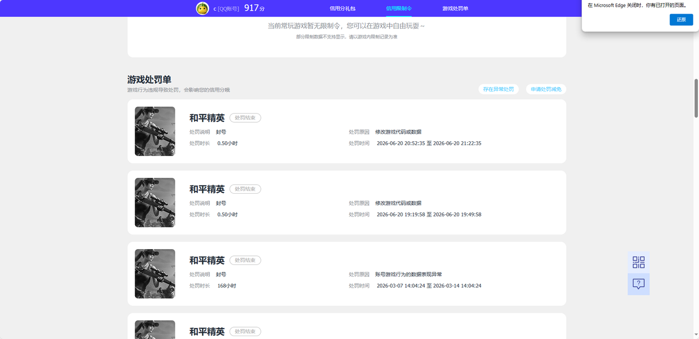Screen dimensions: 699x339
Task: Open the help chat floating icon
Action: point(638,284)
